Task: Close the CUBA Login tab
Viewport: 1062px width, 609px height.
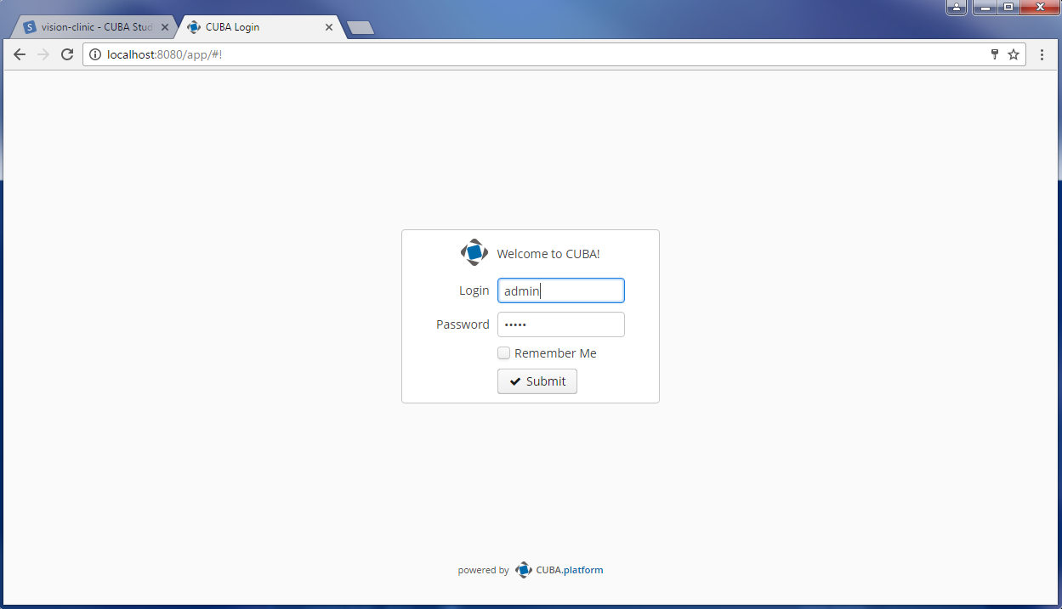Action: [329, 27]
